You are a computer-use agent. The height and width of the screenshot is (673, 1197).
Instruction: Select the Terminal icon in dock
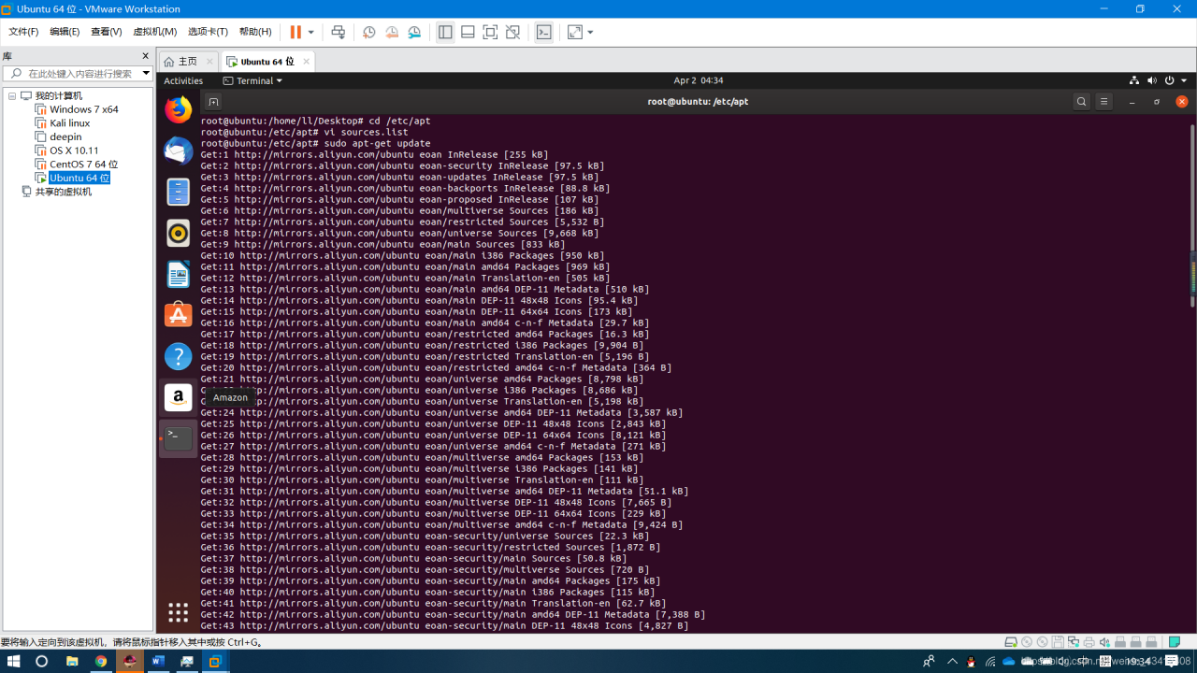pyautogui.click(x=178, y=438)
